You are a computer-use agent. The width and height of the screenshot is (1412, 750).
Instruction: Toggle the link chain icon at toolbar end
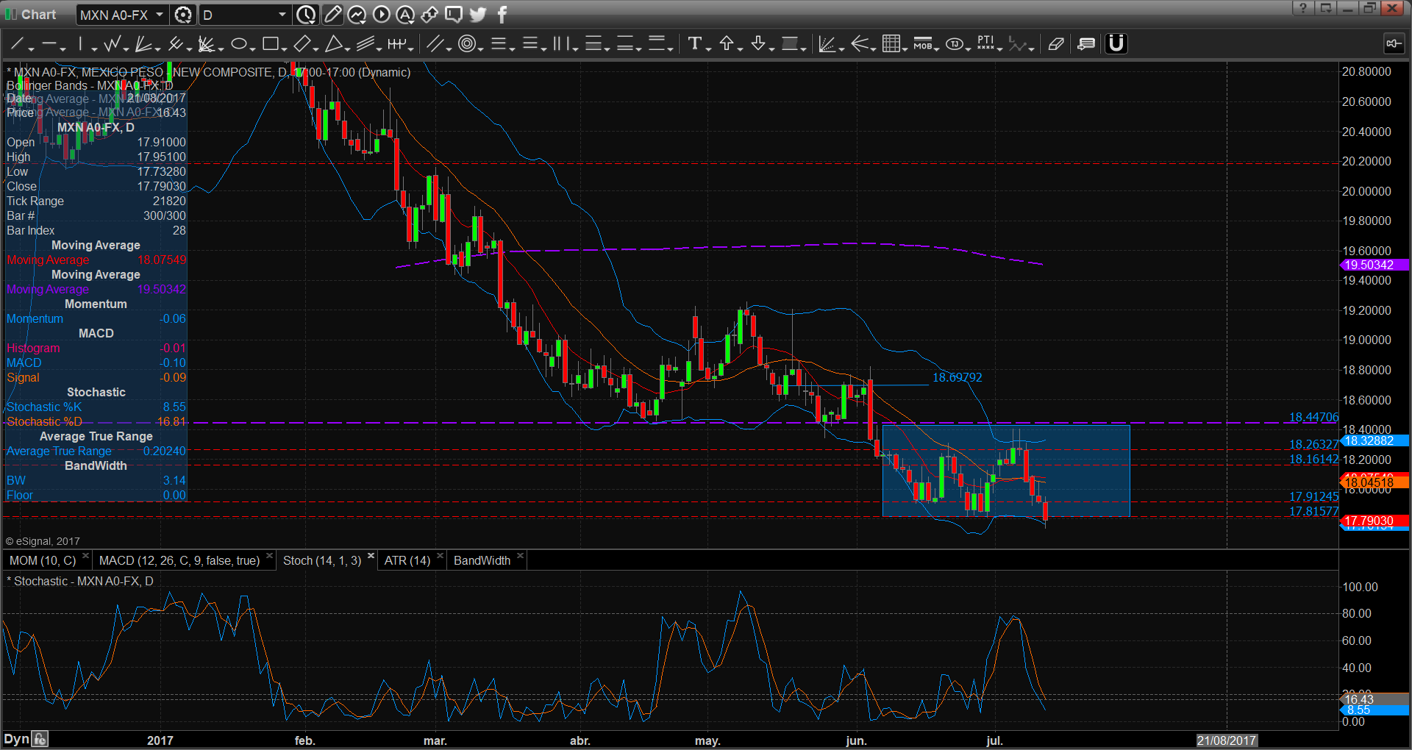(1394, 44)
